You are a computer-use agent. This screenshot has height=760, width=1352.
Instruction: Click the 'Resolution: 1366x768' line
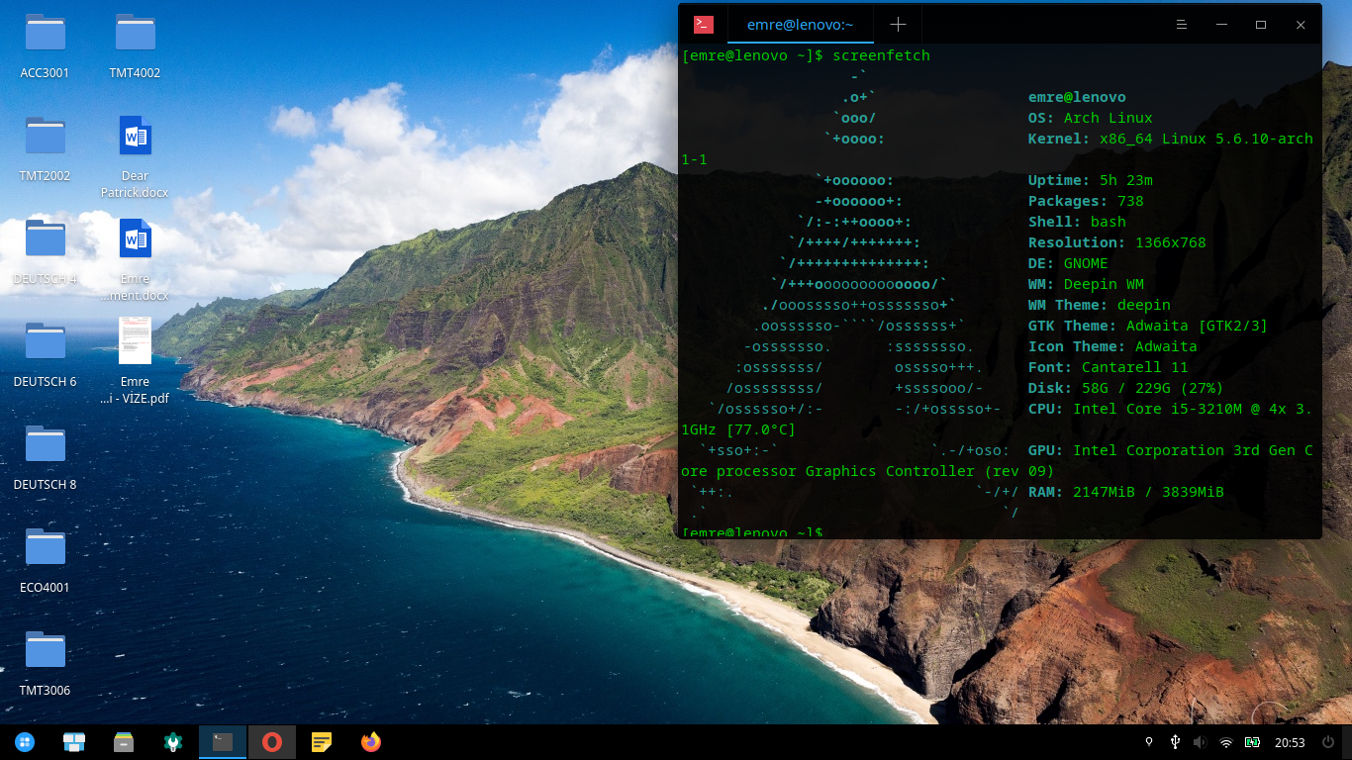1117,242
